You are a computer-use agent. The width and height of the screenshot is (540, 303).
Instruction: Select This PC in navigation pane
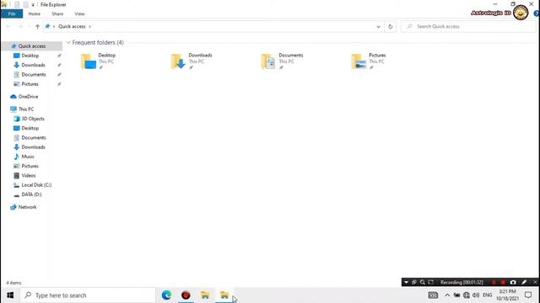point(26,109)
